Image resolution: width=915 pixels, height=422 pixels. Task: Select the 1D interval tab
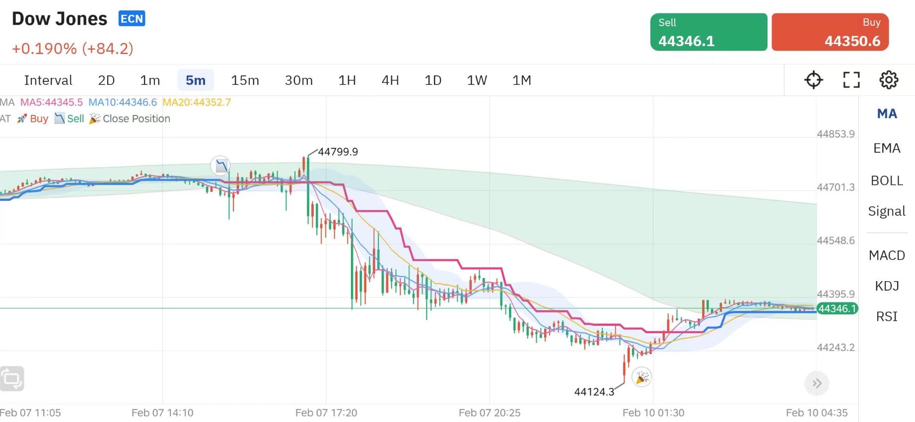click(x=432, y=80)
